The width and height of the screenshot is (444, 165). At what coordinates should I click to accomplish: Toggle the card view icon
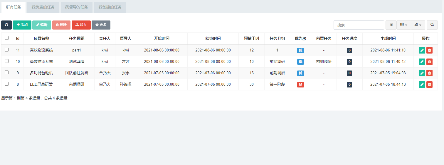click(x=391, y=25)
